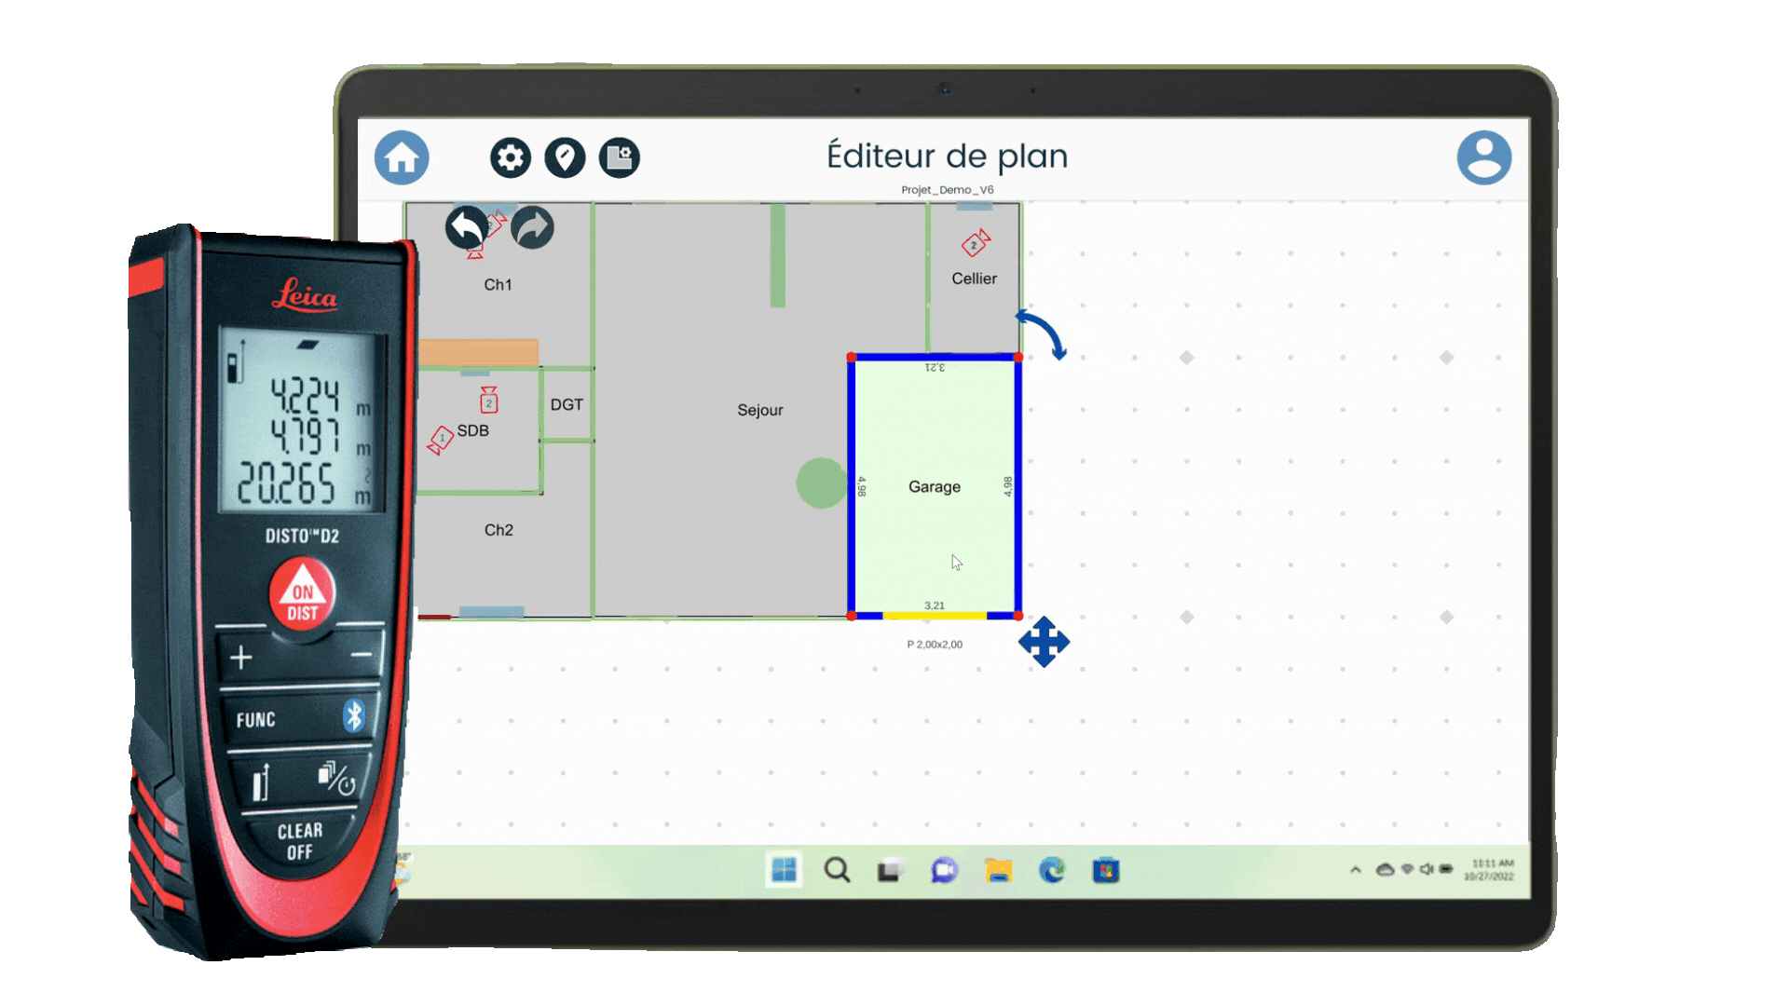This screenshot has width=1789, height=1006.
Task: Select the Ch2 room label
Action: tap(498, 530)
